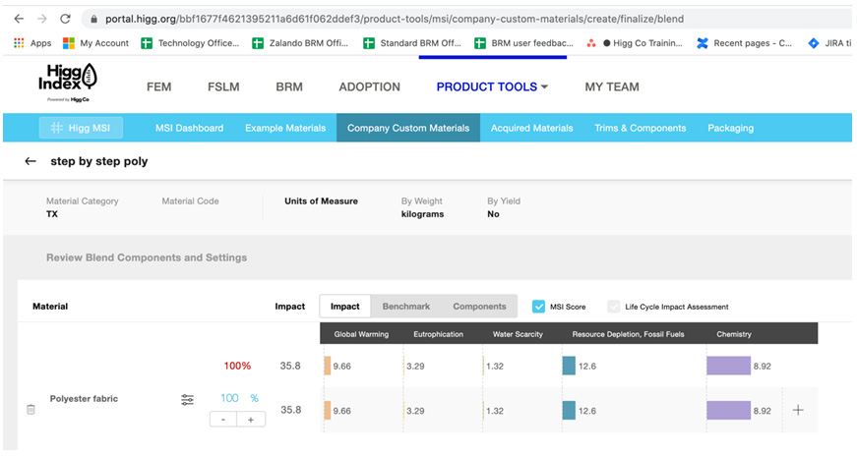
Task: Click the Higg MSI button
Action: point(81,128)
